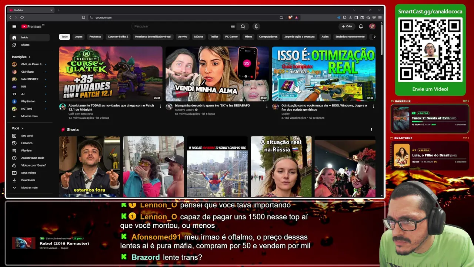
Task: Open Seus vídeos in the sidebar
Action: tap(30, 173)
